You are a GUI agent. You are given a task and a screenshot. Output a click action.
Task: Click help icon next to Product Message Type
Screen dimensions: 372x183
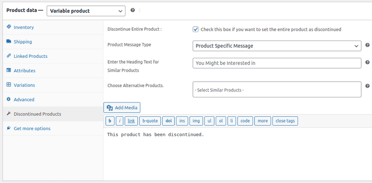click(367, 45)
